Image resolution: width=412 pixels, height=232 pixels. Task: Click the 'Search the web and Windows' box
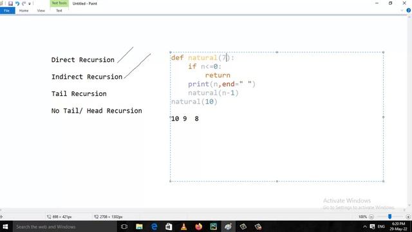[x=64, y=226]
